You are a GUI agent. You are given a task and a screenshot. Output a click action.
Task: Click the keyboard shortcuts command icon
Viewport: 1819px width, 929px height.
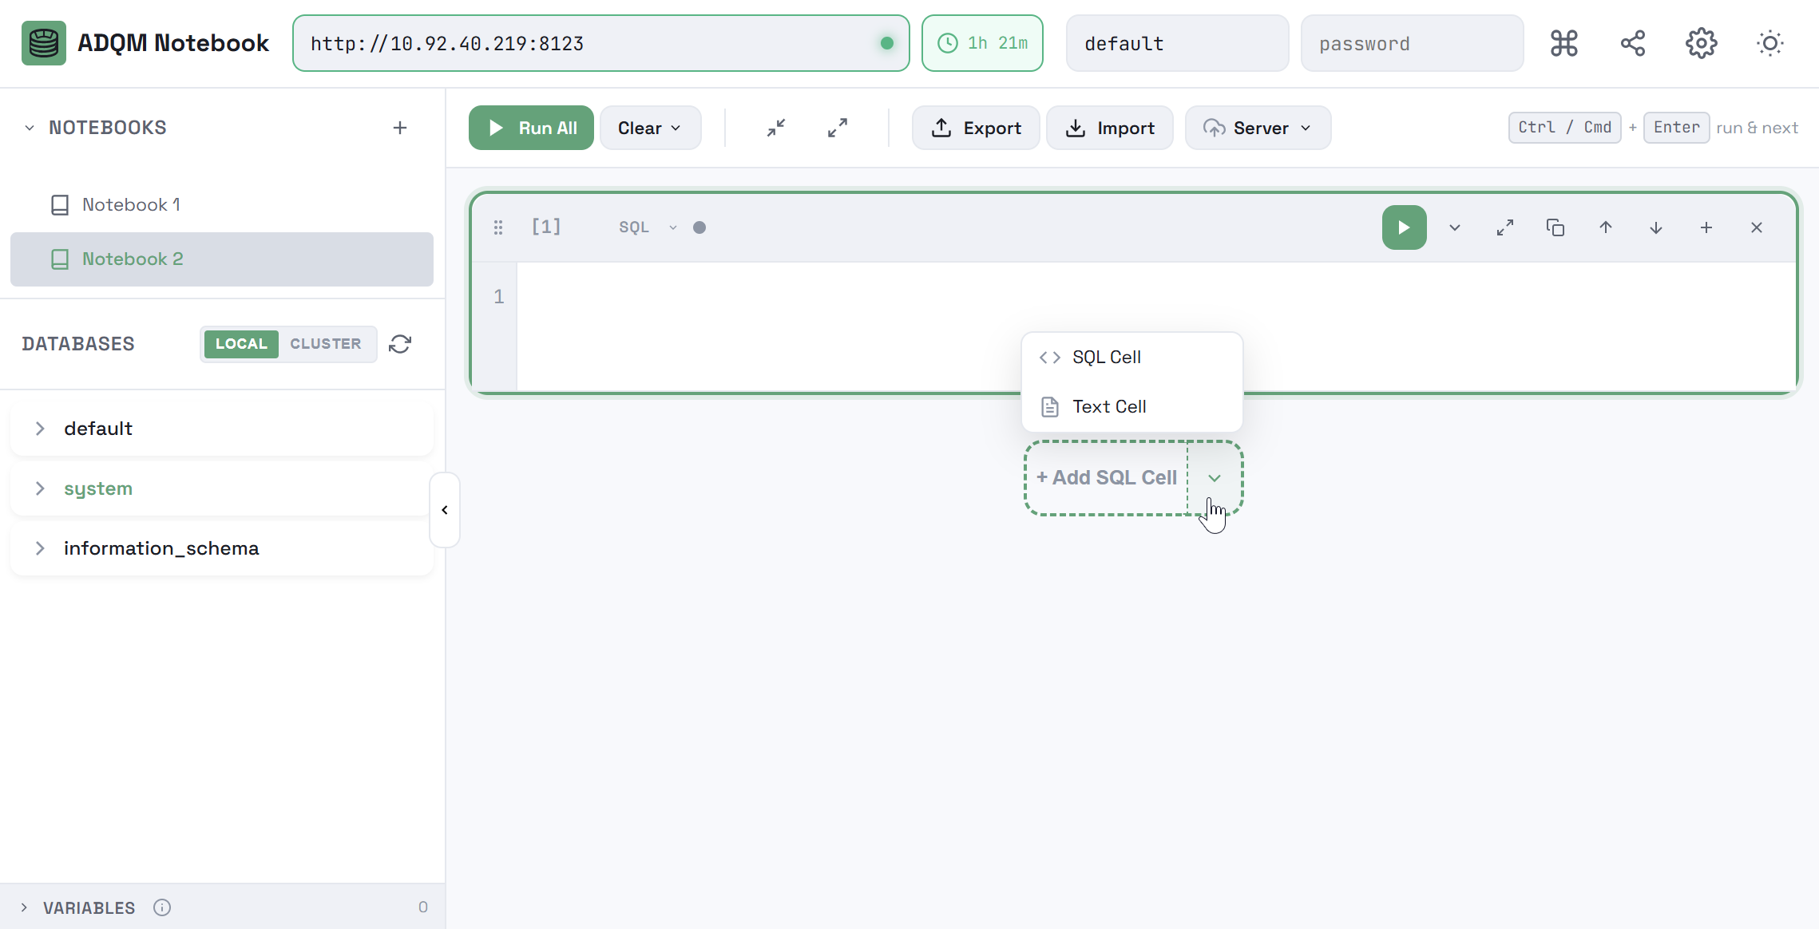pos(1563,43)
